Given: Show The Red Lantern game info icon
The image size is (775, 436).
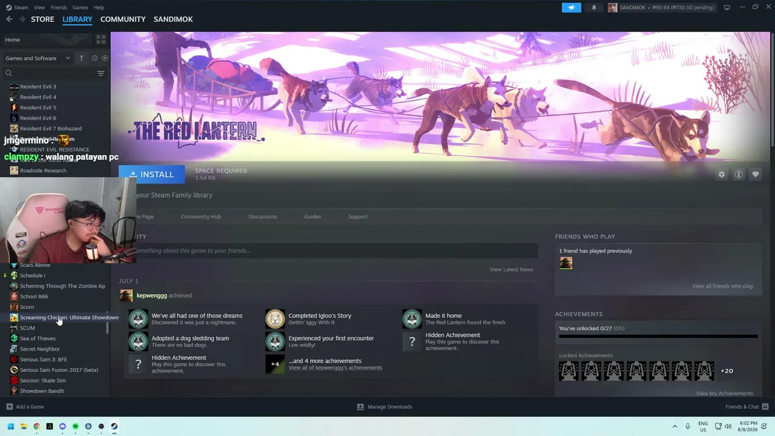Looking at the screenshot, I should 739,174.
